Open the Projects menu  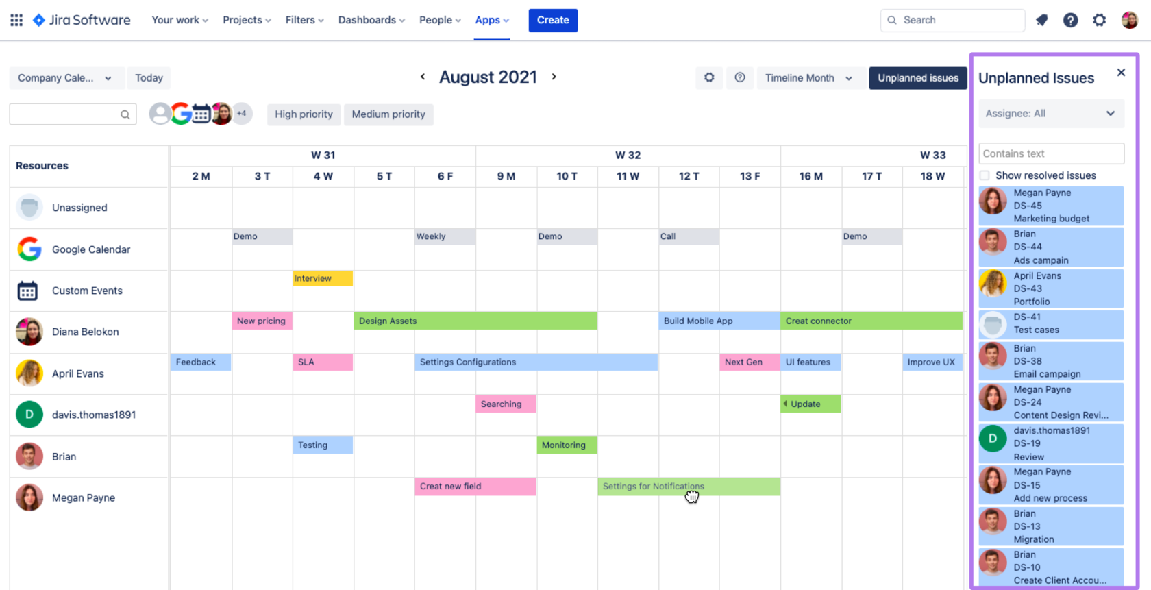(247, 20)
